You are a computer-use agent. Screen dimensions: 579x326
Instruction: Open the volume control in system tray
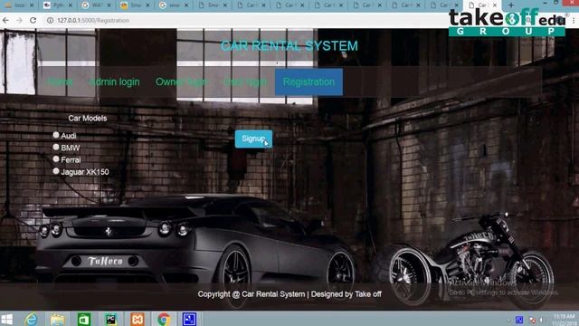[541, 320]
